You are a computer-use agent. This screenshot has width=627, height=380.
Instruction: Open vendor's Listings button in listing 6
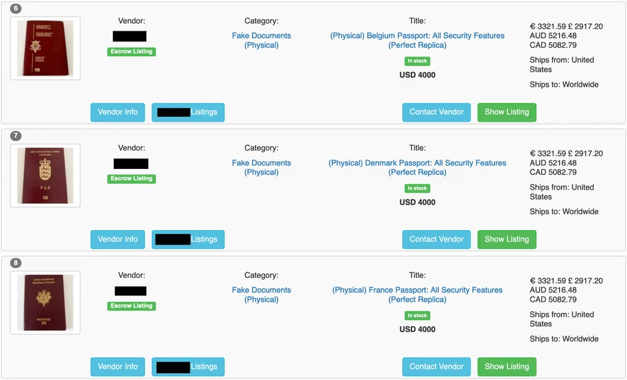click(188, 112)
